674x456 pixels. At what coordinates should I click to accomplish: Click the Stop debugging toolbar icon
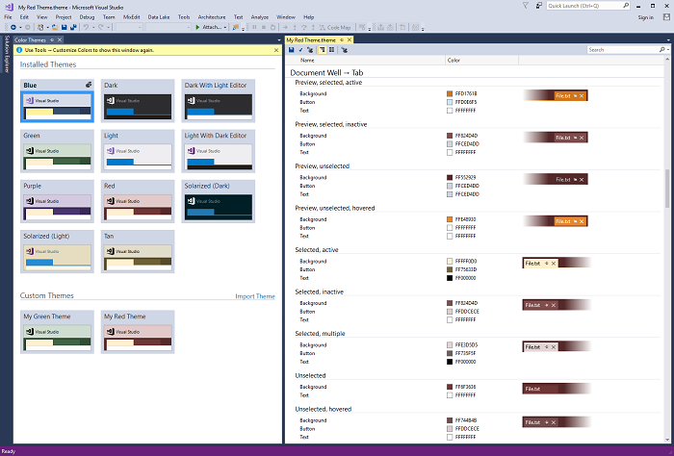point(264,28)
